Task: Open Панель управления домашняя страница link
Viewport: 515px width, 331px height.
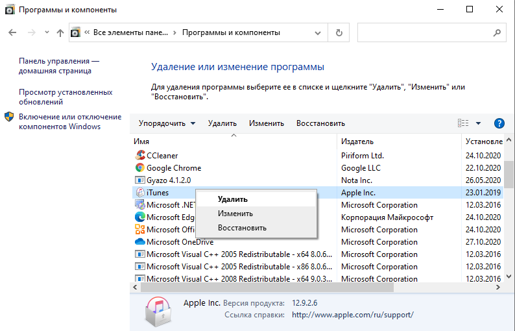Action: coord(59,66)
